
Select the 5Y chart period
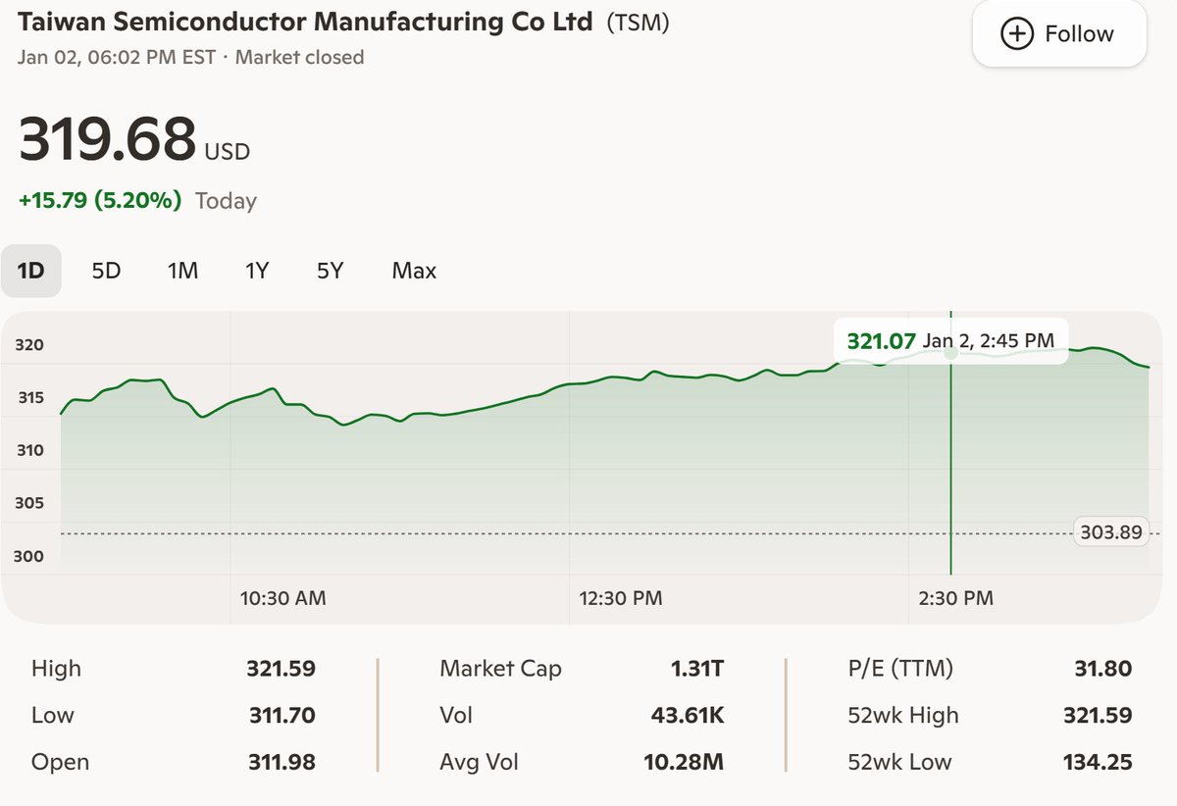(330, 271)
